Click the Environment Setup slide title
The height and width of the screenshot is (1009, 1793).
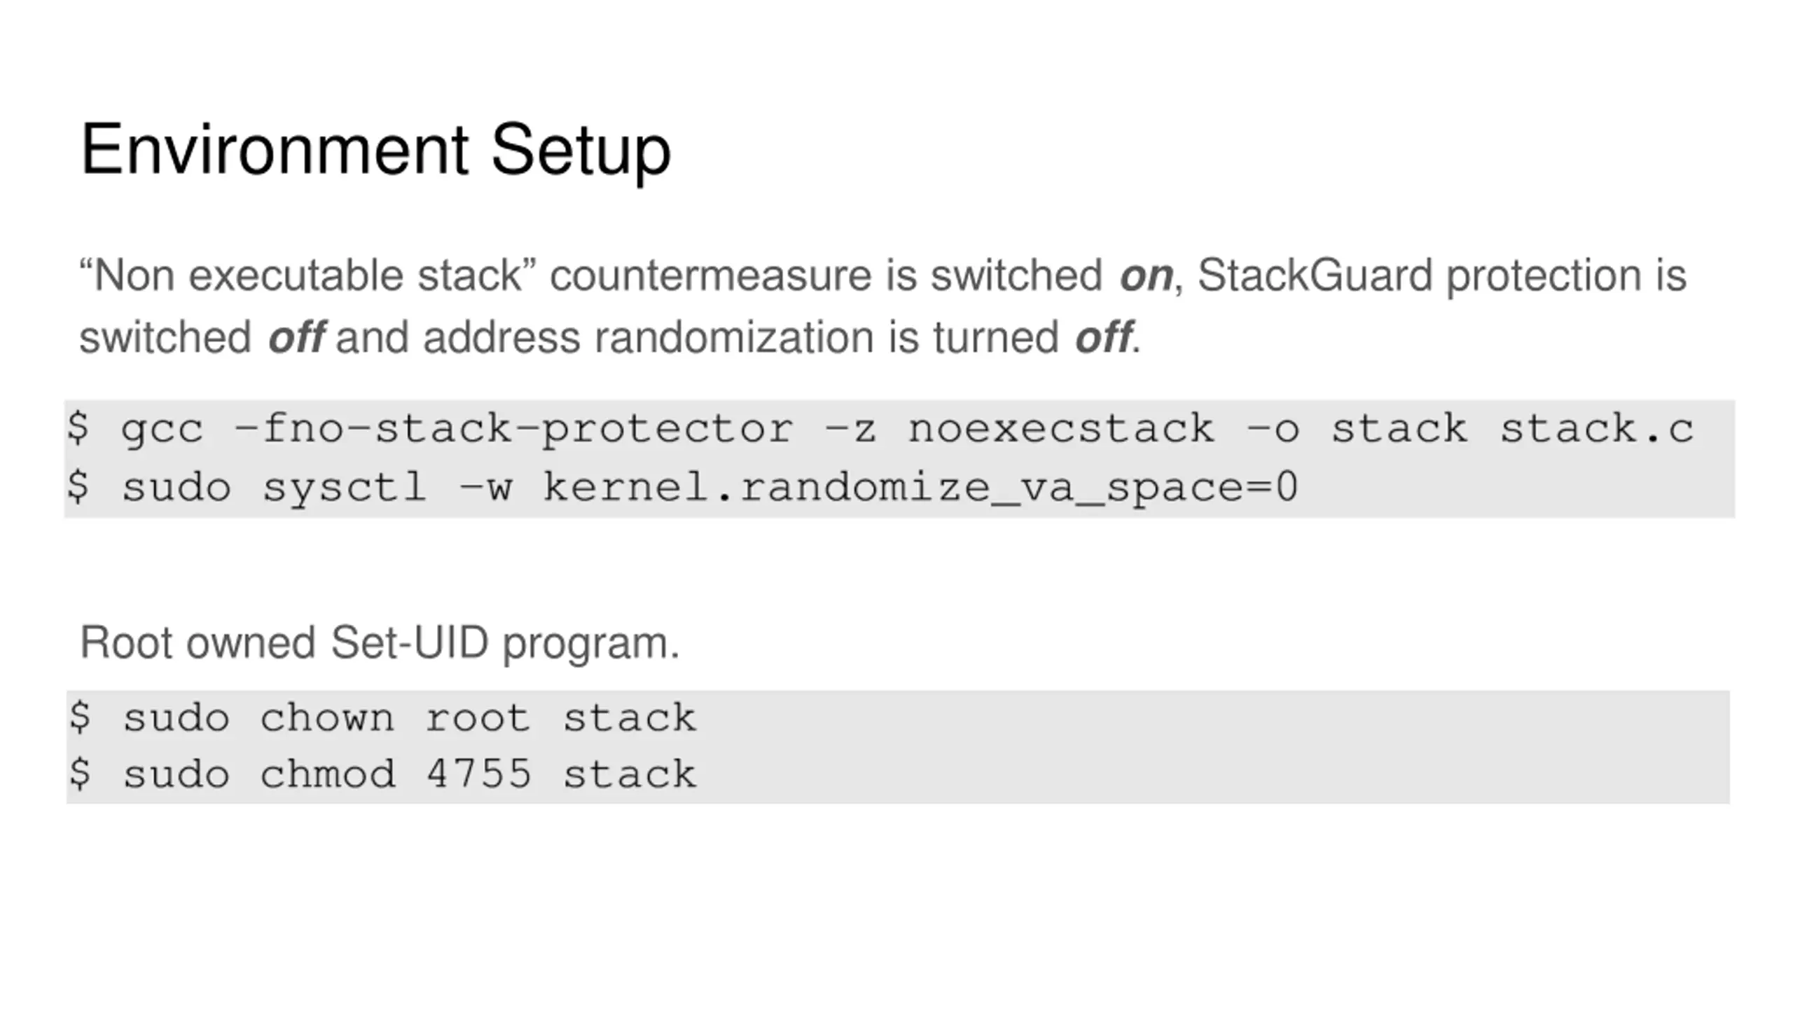376,149
